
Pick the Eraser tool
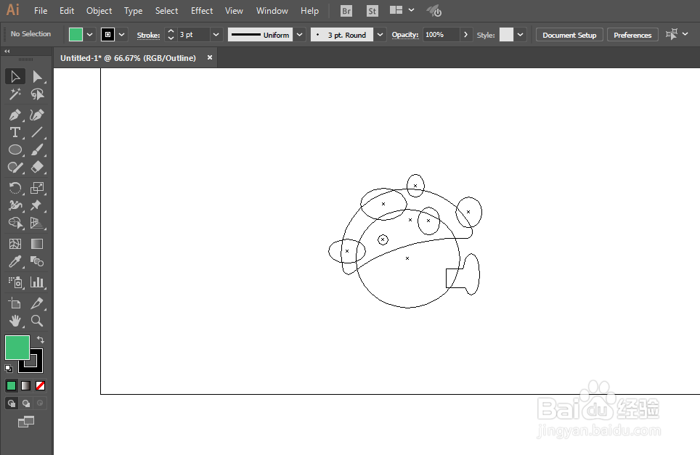coord(38,168)
